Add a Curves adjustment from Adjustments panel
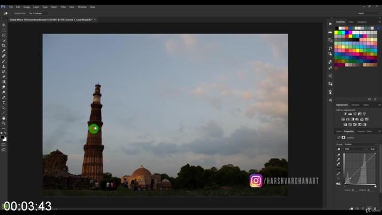This screenshot has width=382, height=215. (355, 114)
